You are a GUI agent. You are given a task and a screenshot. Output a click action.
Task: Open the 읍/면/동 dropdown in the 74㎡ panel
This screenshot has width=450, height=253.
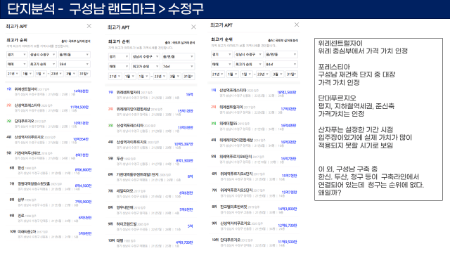coord(178,56)
